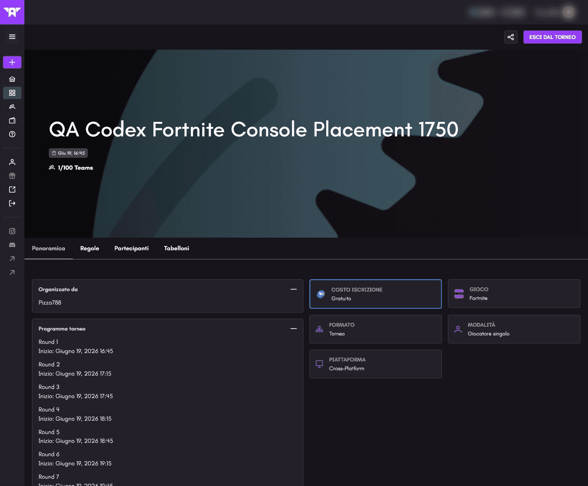Click the GIOCO label

click(479, 289)
